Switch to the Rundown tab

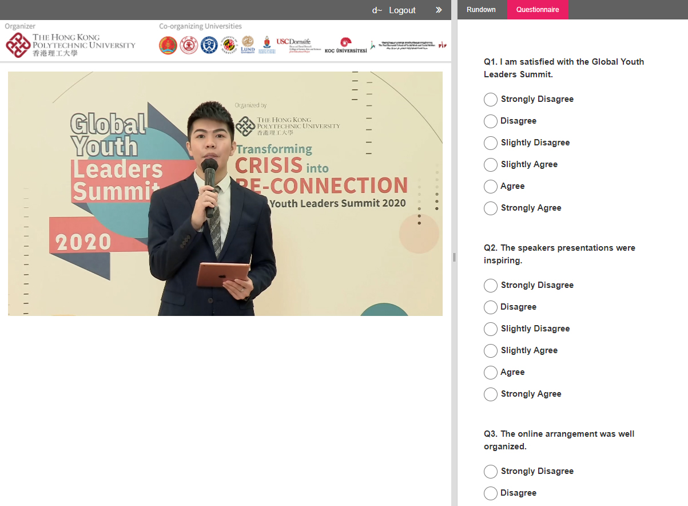click(481, 10)
